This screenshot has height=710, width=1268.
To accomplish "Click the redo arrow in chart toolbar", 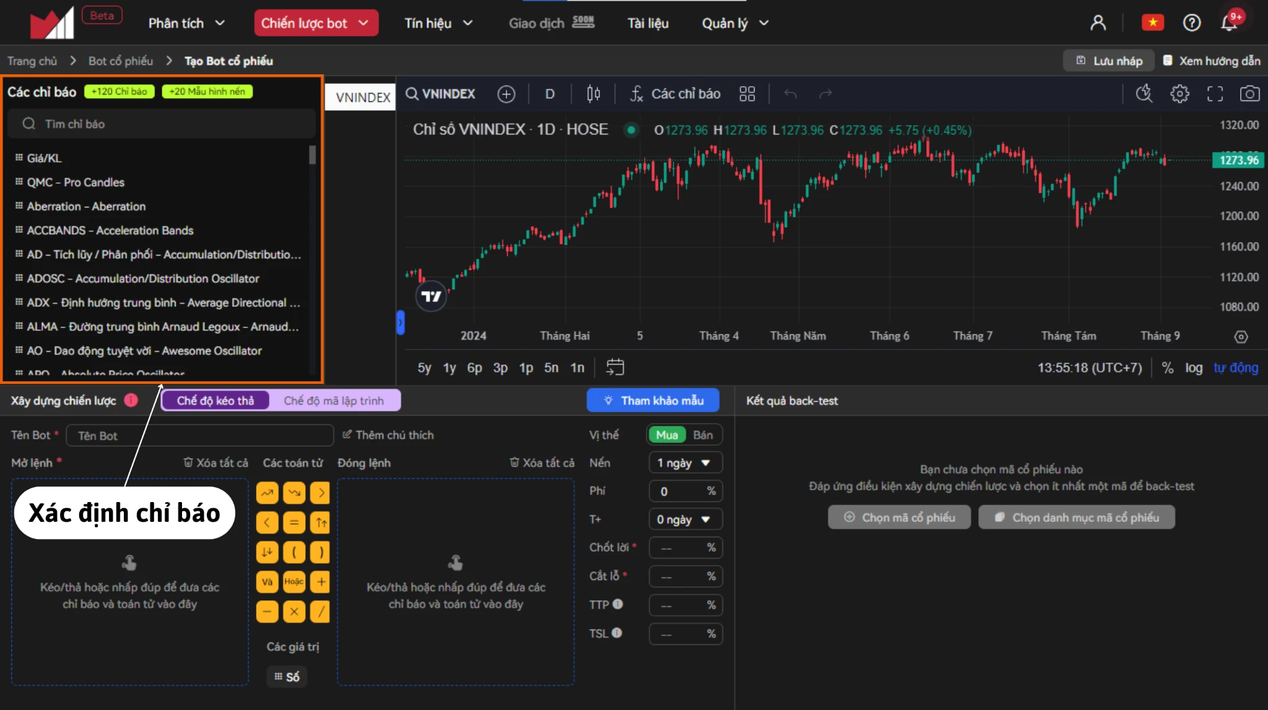I will [825, 94].
